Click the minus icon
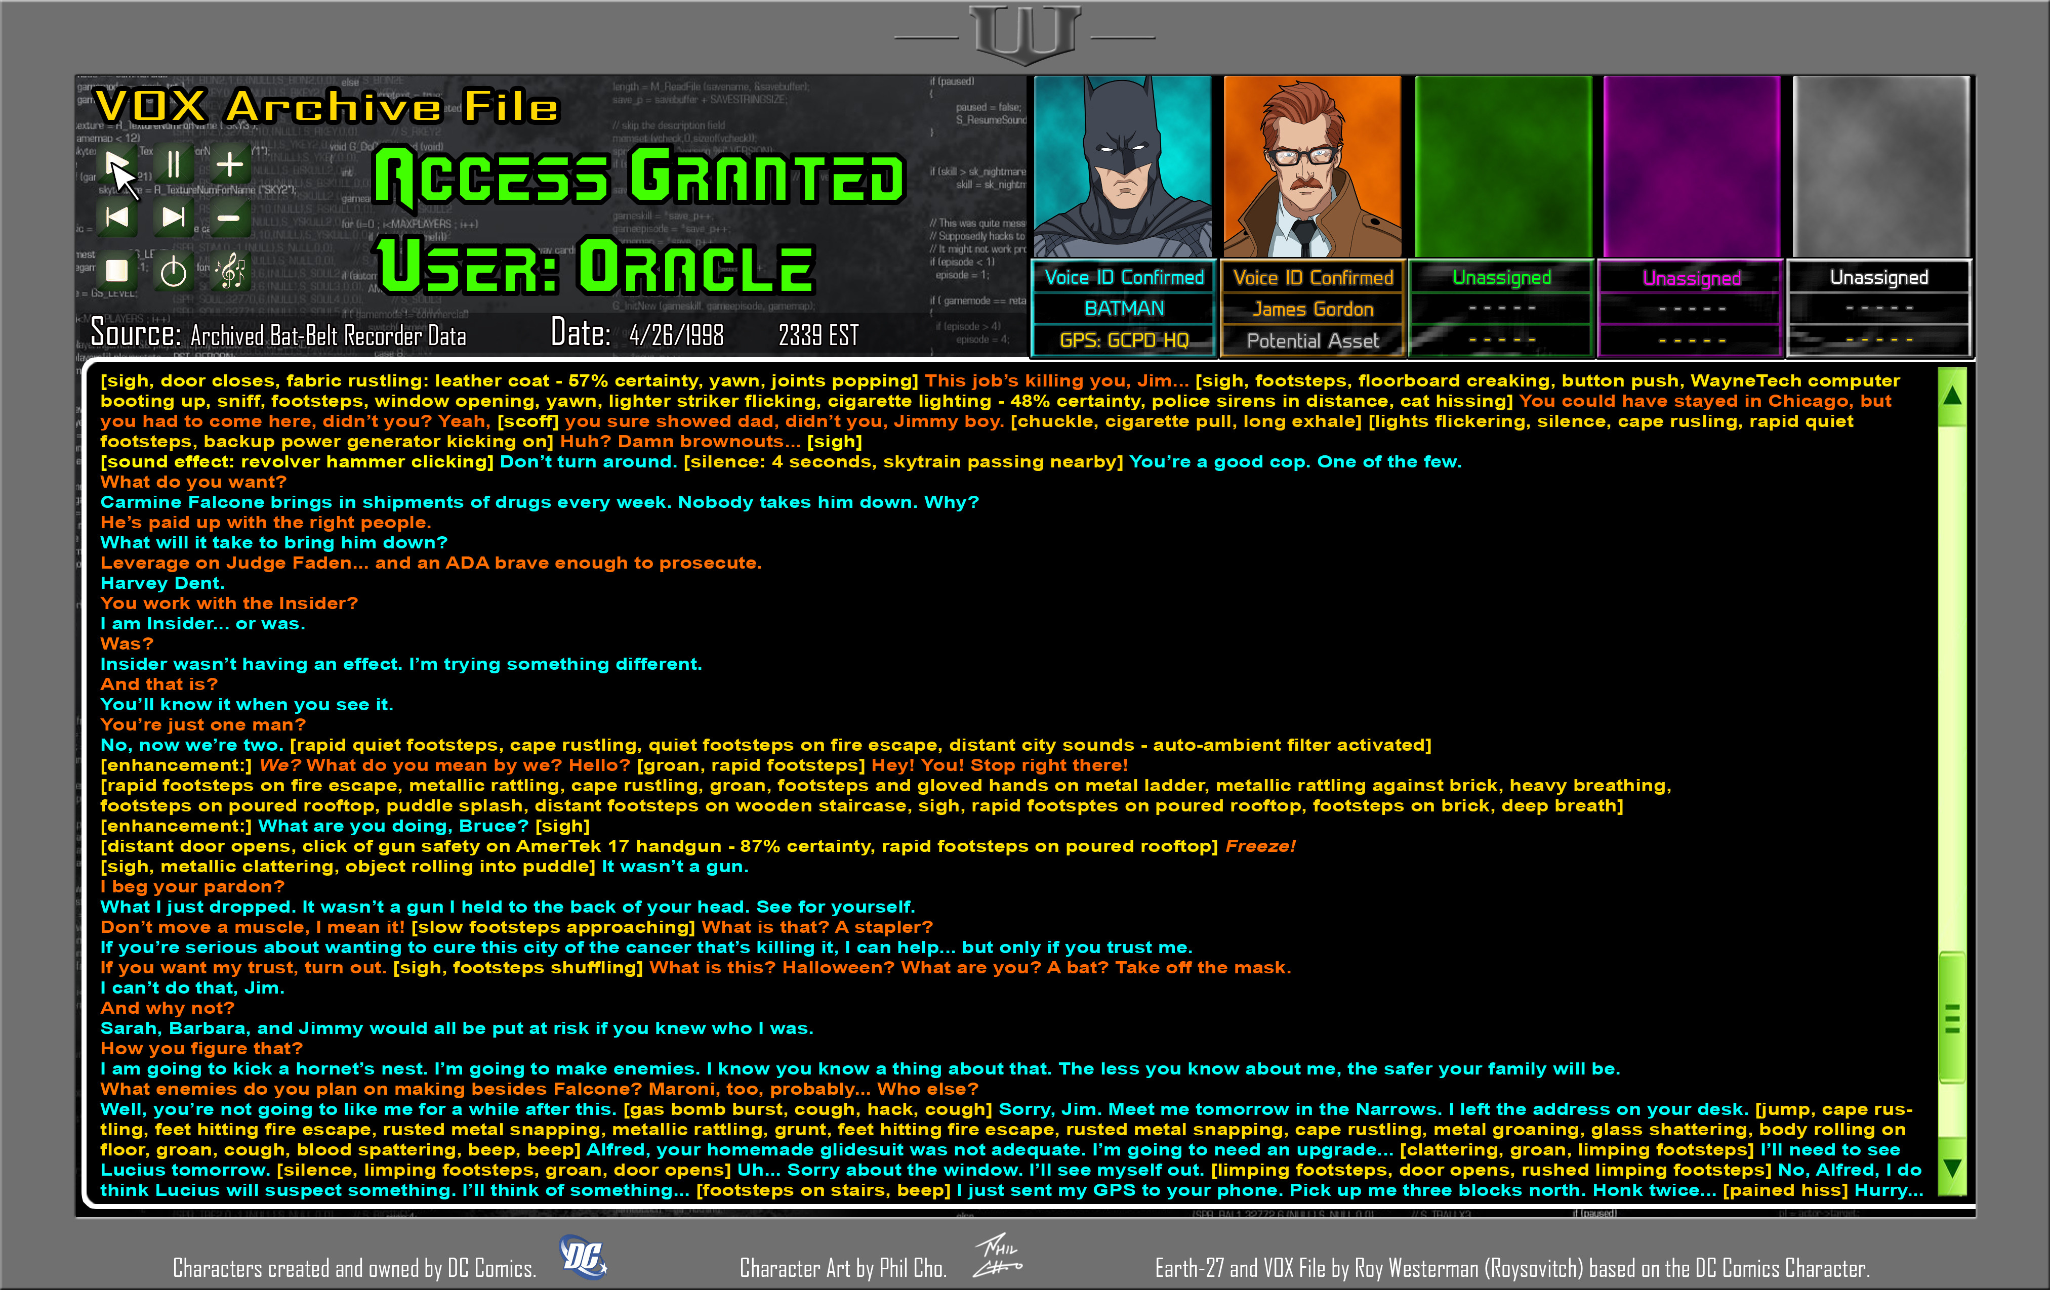Image resolution: width=2050 pixels, height=1290 pixels. click(x=228, y=218)
